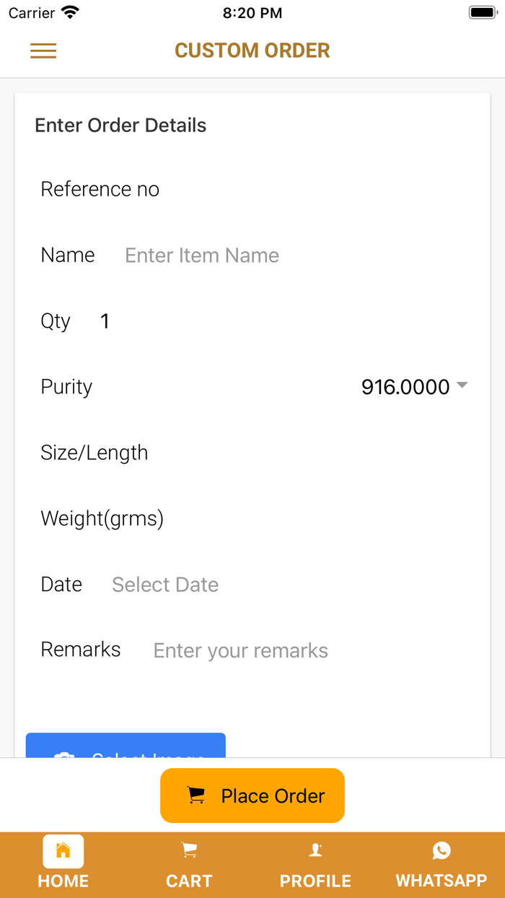Expand the Purity dropdown arrow
Viewport: 505px width, 898px height.
point(462,385)
